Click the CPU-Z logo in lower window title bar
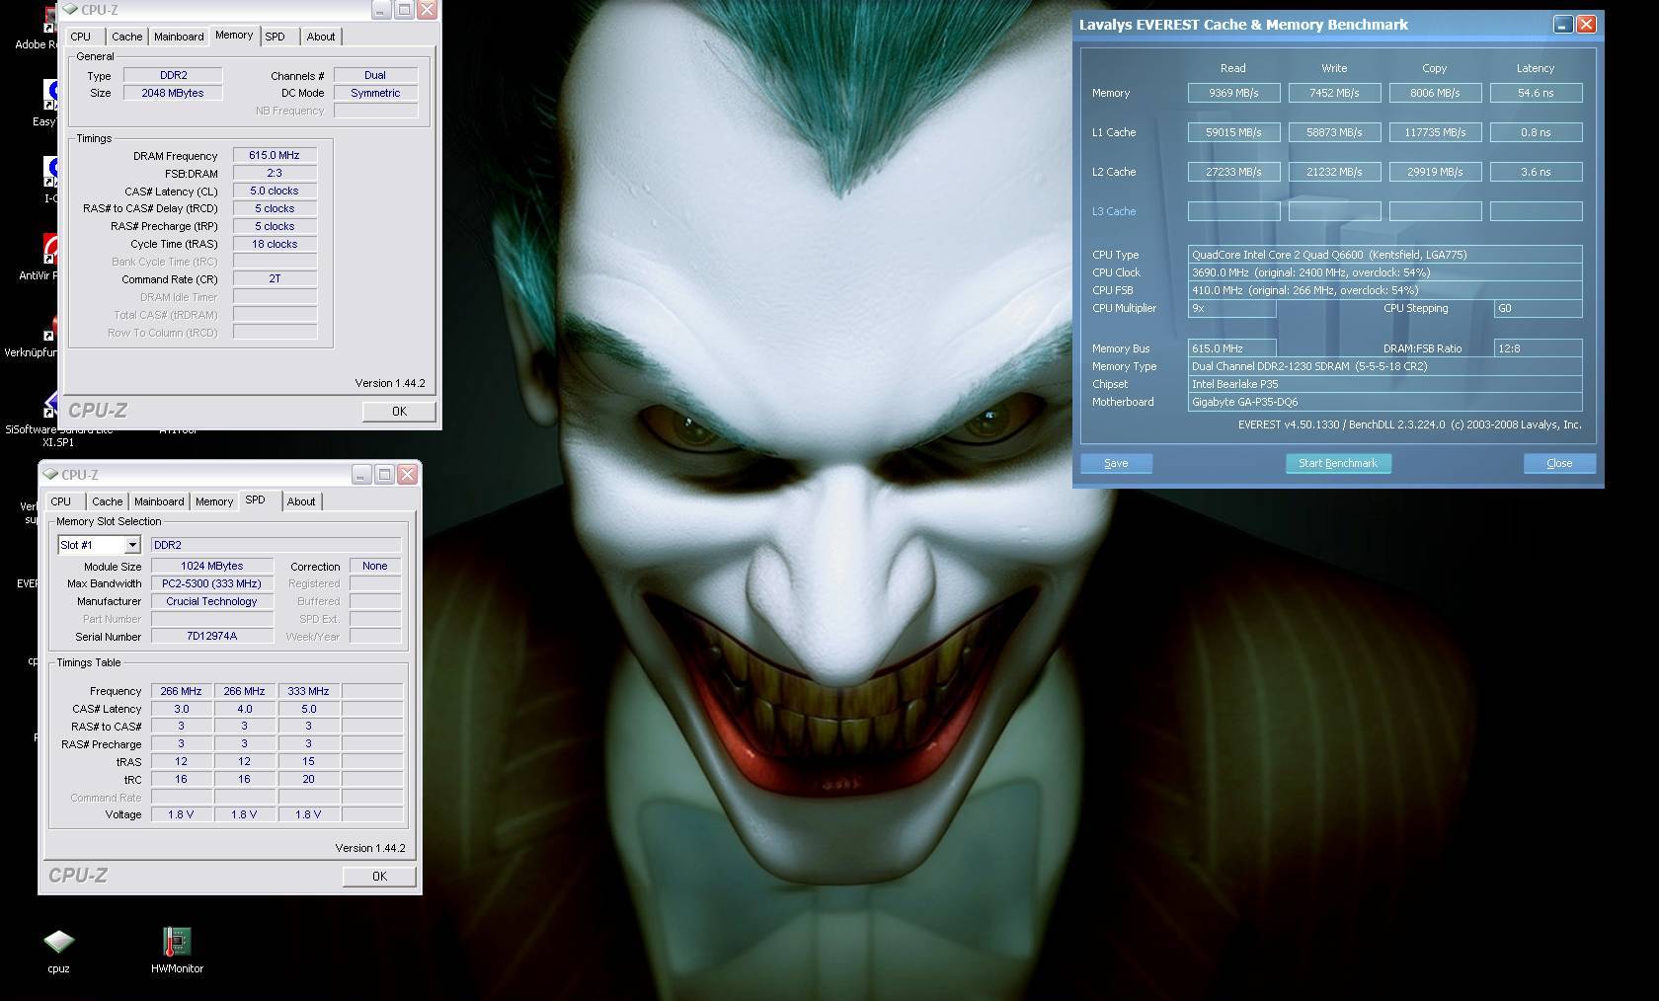This screenshot has width=1659, height=1001. (x=50, y=475)
